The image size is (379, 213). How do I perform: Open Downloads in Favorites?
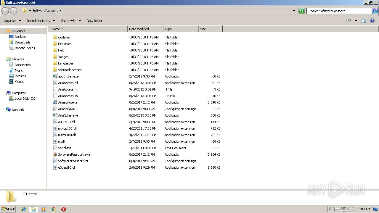(23, 42)
